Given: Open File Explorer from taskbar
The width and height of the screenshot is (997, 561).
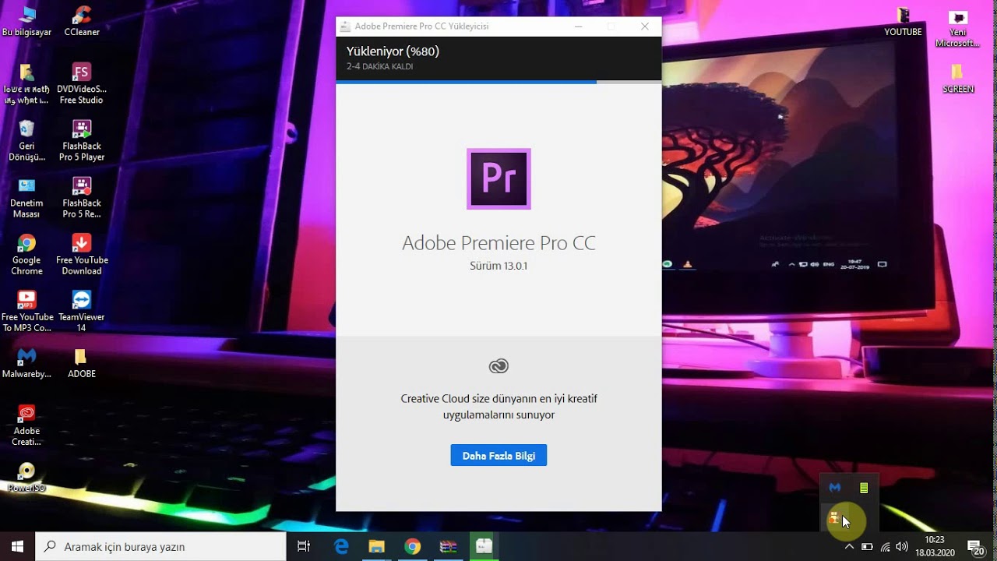Looking at the screenshot, I should point(377,546).
